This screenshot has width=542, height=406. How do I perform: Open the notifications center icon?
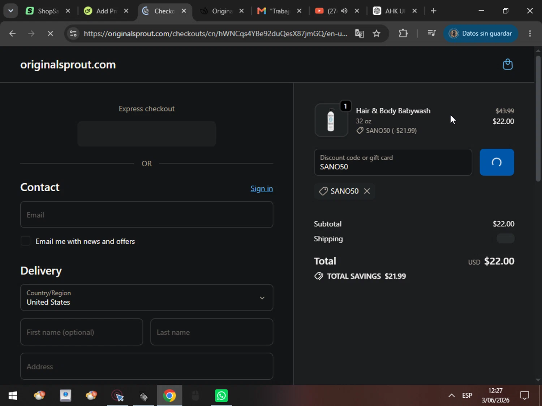coord(525,396)
